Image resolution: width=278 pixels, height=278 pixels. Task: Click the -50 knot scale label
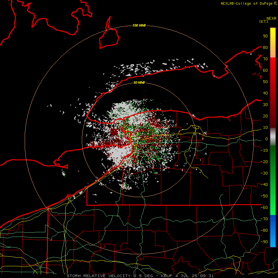point(264,196)
